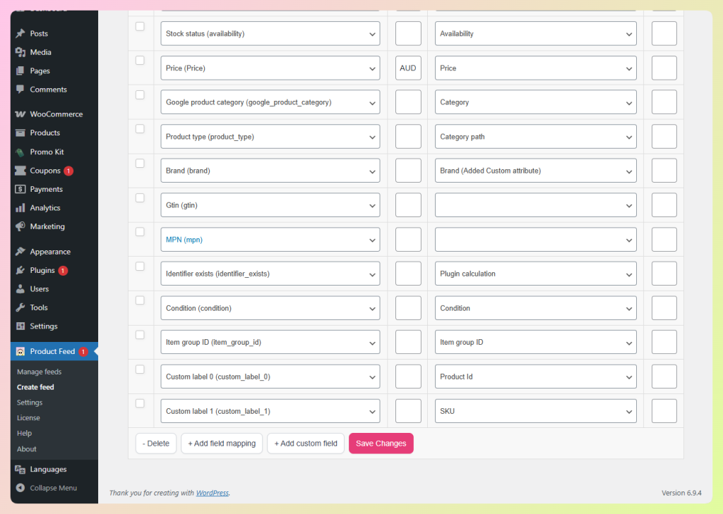The image size is (723, 514).
Task: Open the Stock status (availability) dropdown
Action: pos(270,33)
